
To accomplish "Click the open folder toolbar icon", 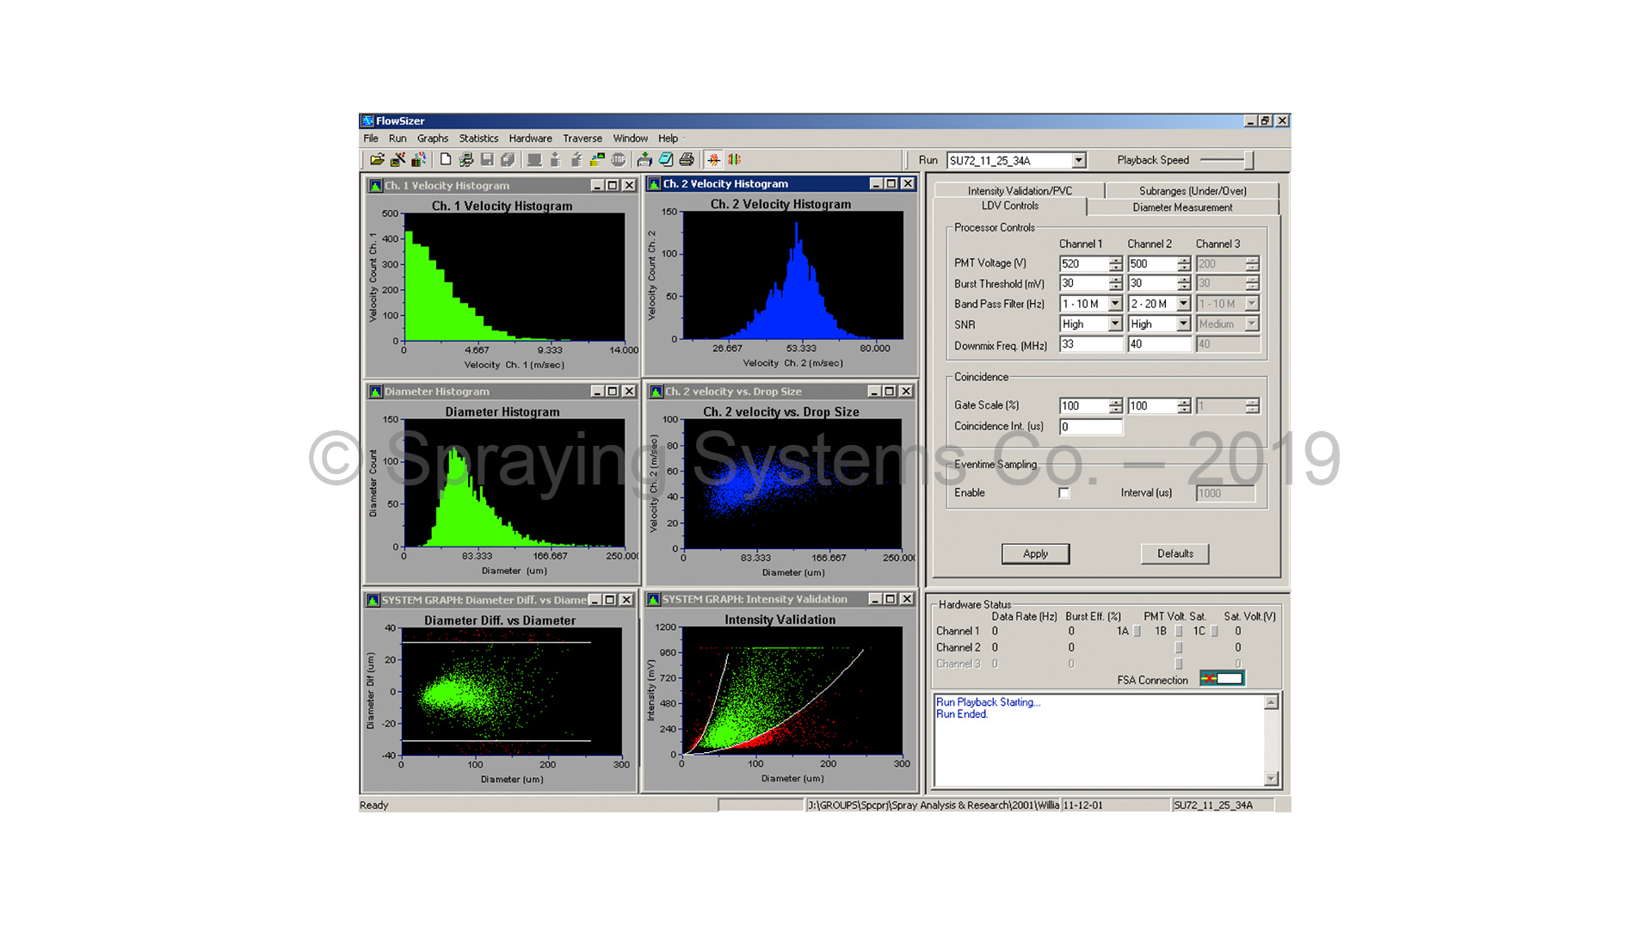I will (377, 160).
